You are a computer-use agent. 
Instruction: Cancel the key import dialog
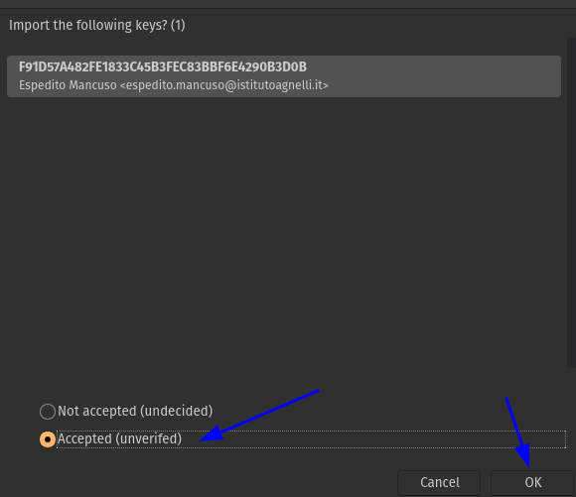pos(439,482)
